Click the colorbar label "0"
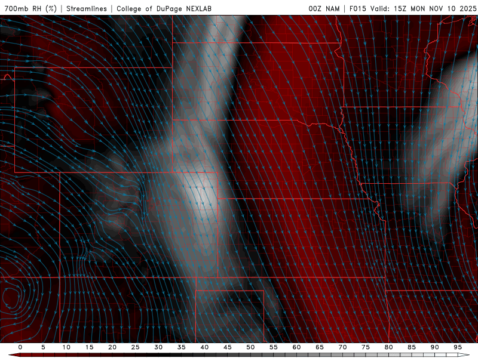Viewport: 478px width, 358px height. pos(20,347)
